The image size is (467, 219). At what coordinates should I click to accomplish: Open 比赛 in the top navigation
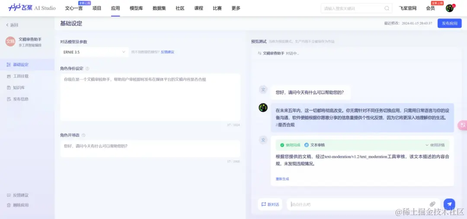pyautogui.click(x=217, y=8)
